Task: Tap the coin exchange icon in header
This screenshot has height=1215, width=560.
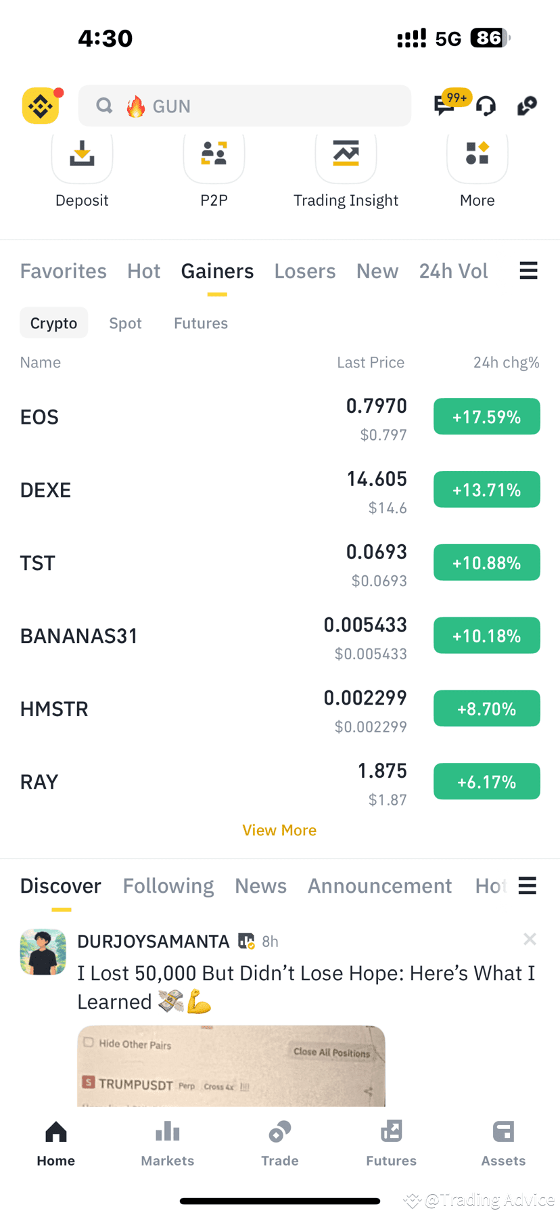Action: coord(527,106)
